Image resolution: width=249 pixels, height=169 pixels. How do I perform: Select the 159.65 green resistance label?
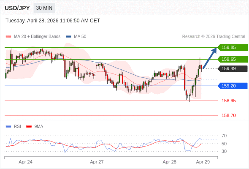[233, 59]
